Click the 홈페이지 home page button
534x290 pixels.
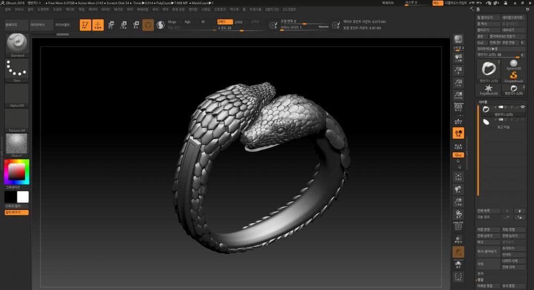tap(17, 25)
